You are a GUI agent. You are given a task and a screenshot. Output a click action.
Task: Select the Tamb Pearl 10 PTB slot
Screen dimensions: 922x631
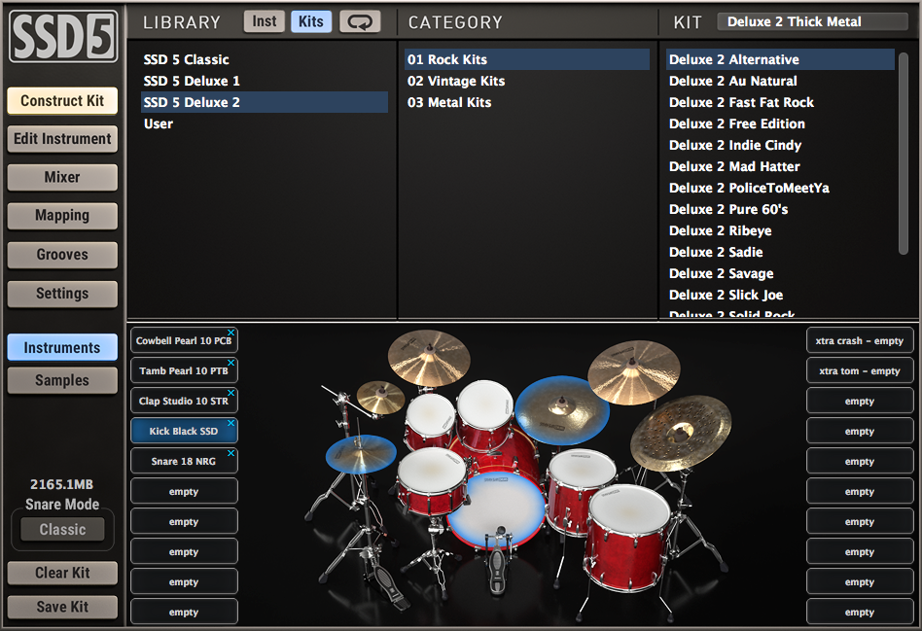click(184, 371)
